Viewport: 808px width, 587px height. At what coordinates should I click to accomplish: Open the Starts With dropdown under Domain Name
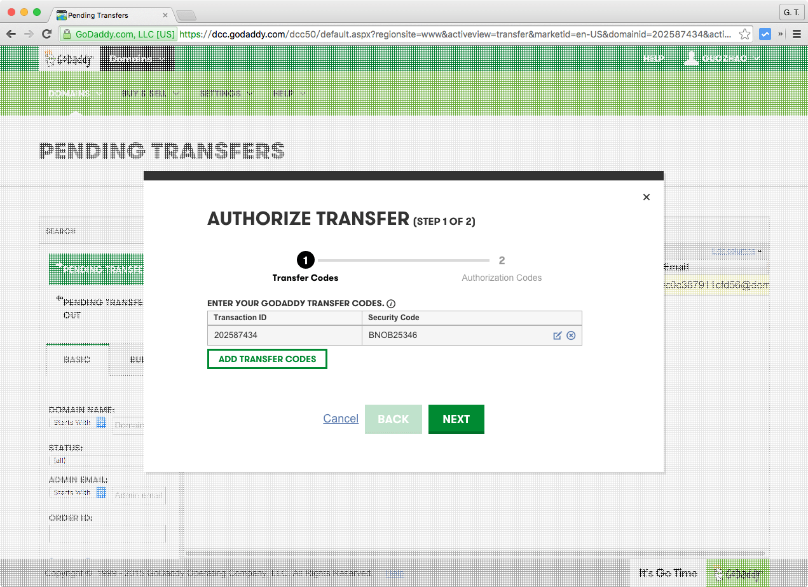pos(72,423)
